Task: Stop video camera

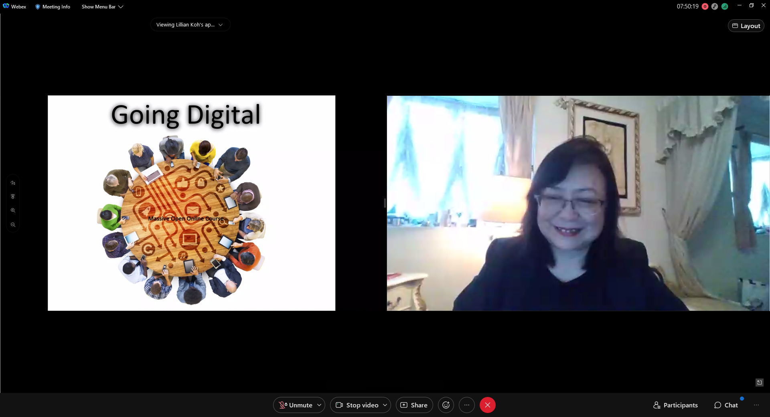Action: coord(357,405)
